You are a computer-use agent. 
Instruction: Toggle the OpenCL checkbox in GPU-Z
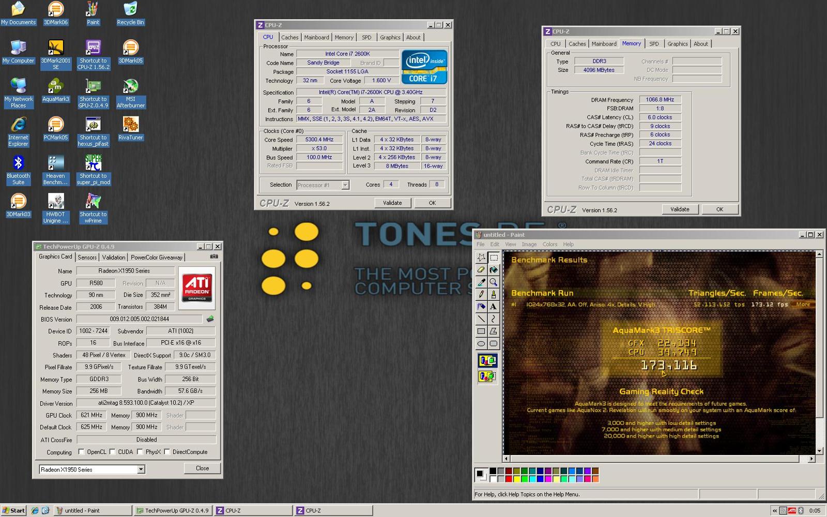coord(81,452)
